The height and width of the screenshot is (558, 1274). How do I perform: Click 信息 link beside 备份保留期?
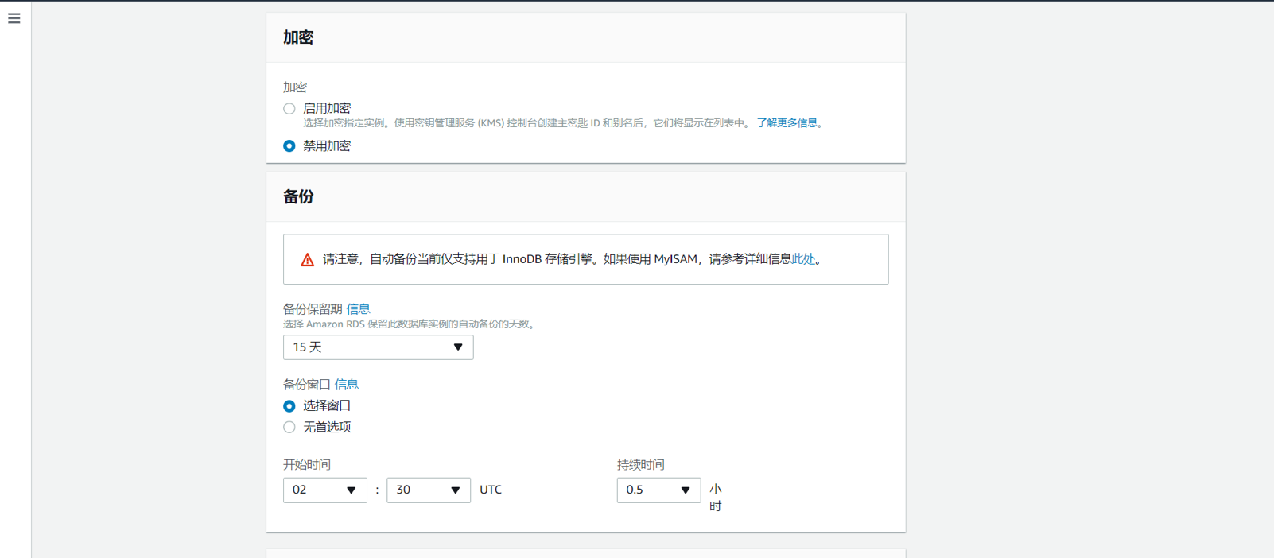358,309
